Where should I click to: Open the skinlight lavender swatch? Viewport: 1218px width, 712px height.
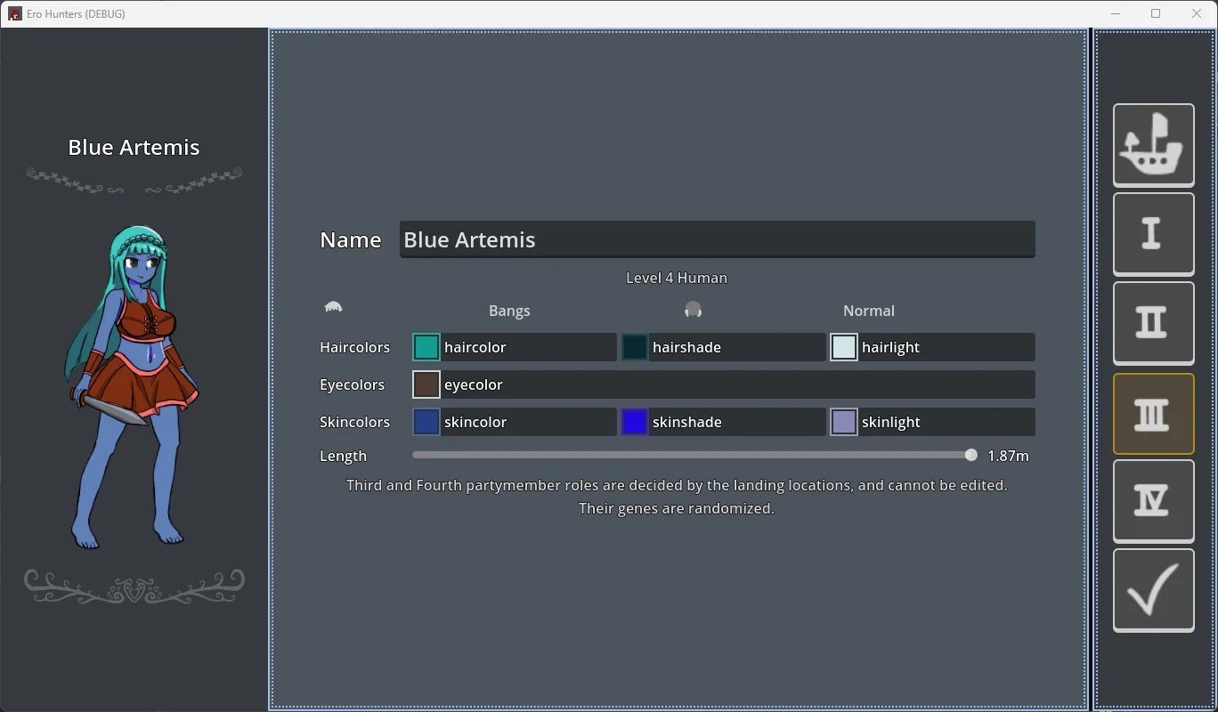844,422
